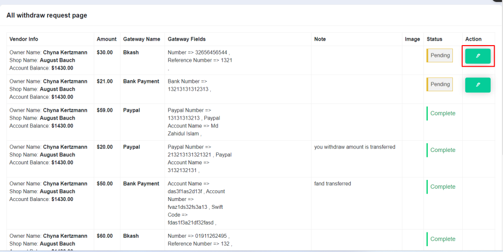Image resolution: width=503 pixels, height=252 pixels.
Task: Open edit action for $21.00 Bank Payment request
Action: 477,85
